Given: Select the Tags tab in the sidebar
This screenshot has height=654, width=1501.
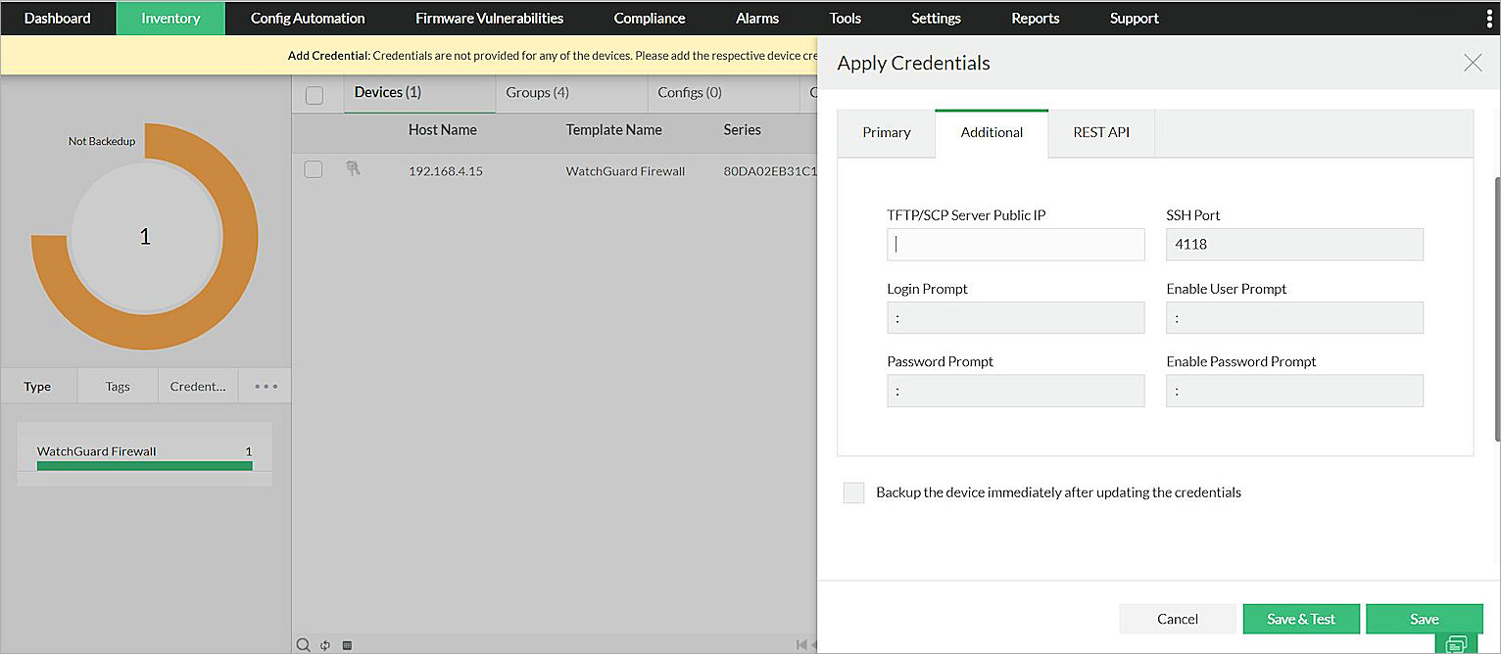Looking at the screenshot, I should coord(117,385).
